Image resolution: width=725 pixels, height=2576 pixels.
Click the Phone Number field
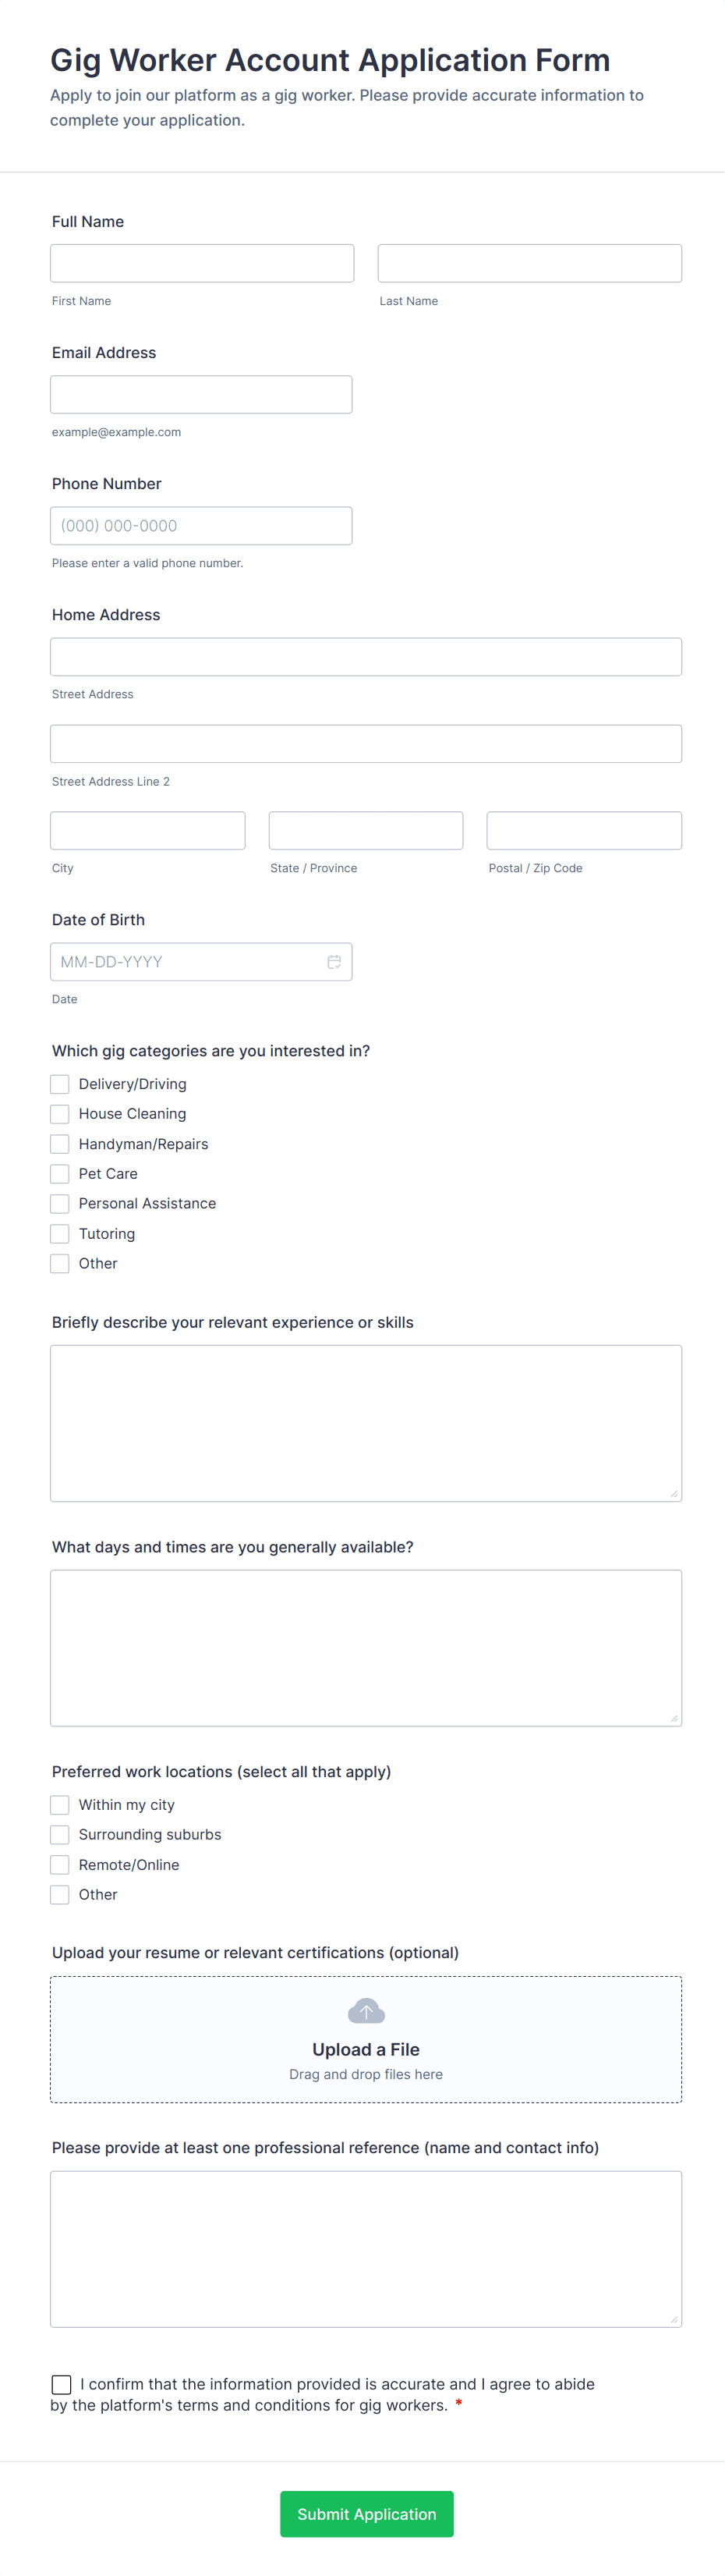200,526
